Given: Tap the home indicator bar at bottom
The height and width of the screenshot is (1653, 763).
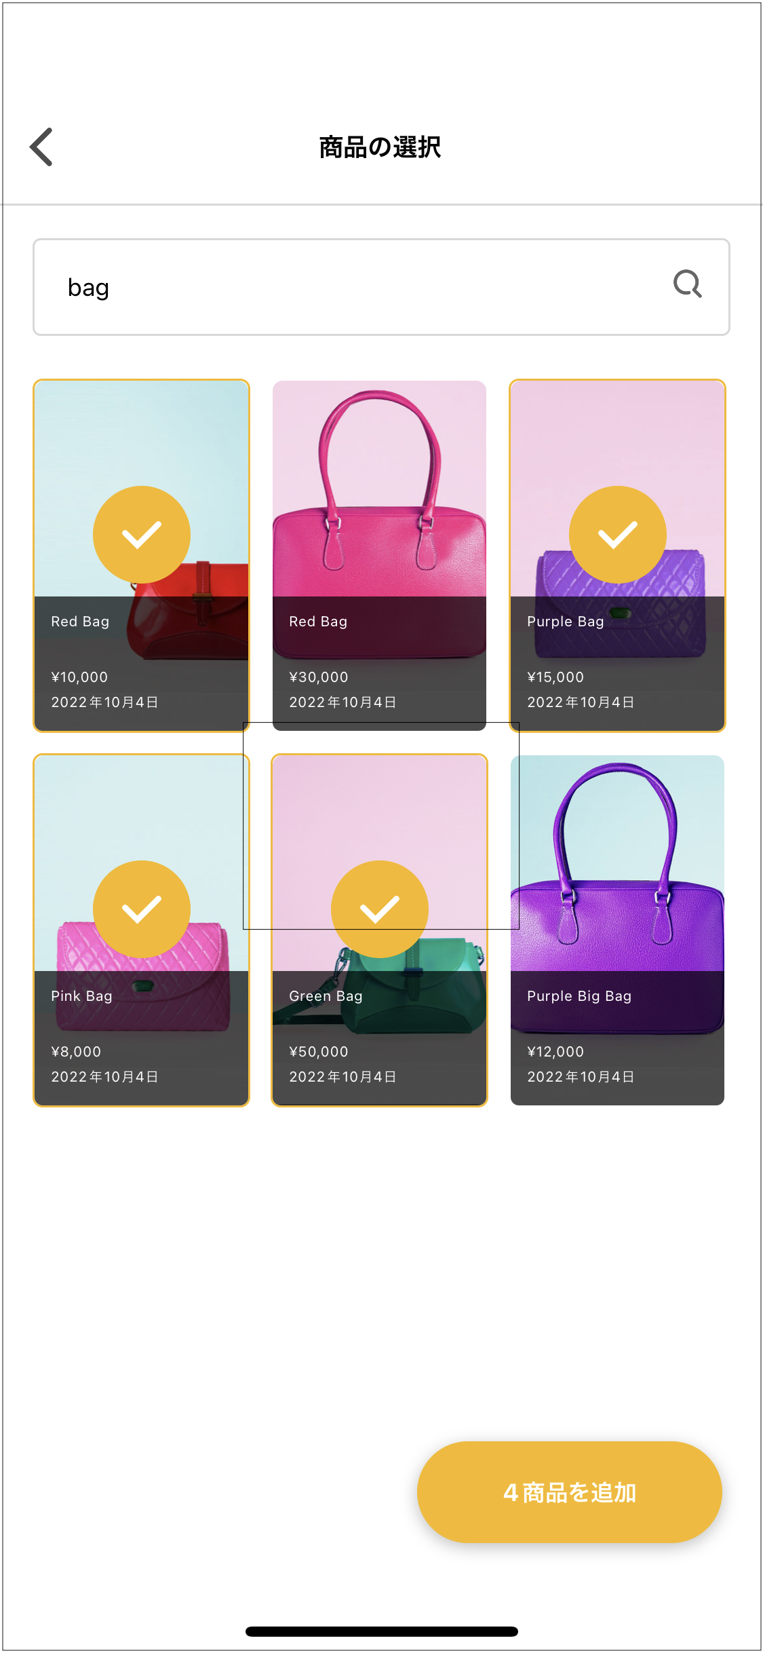Looking at the screenshot, I should pos(381,1631).
